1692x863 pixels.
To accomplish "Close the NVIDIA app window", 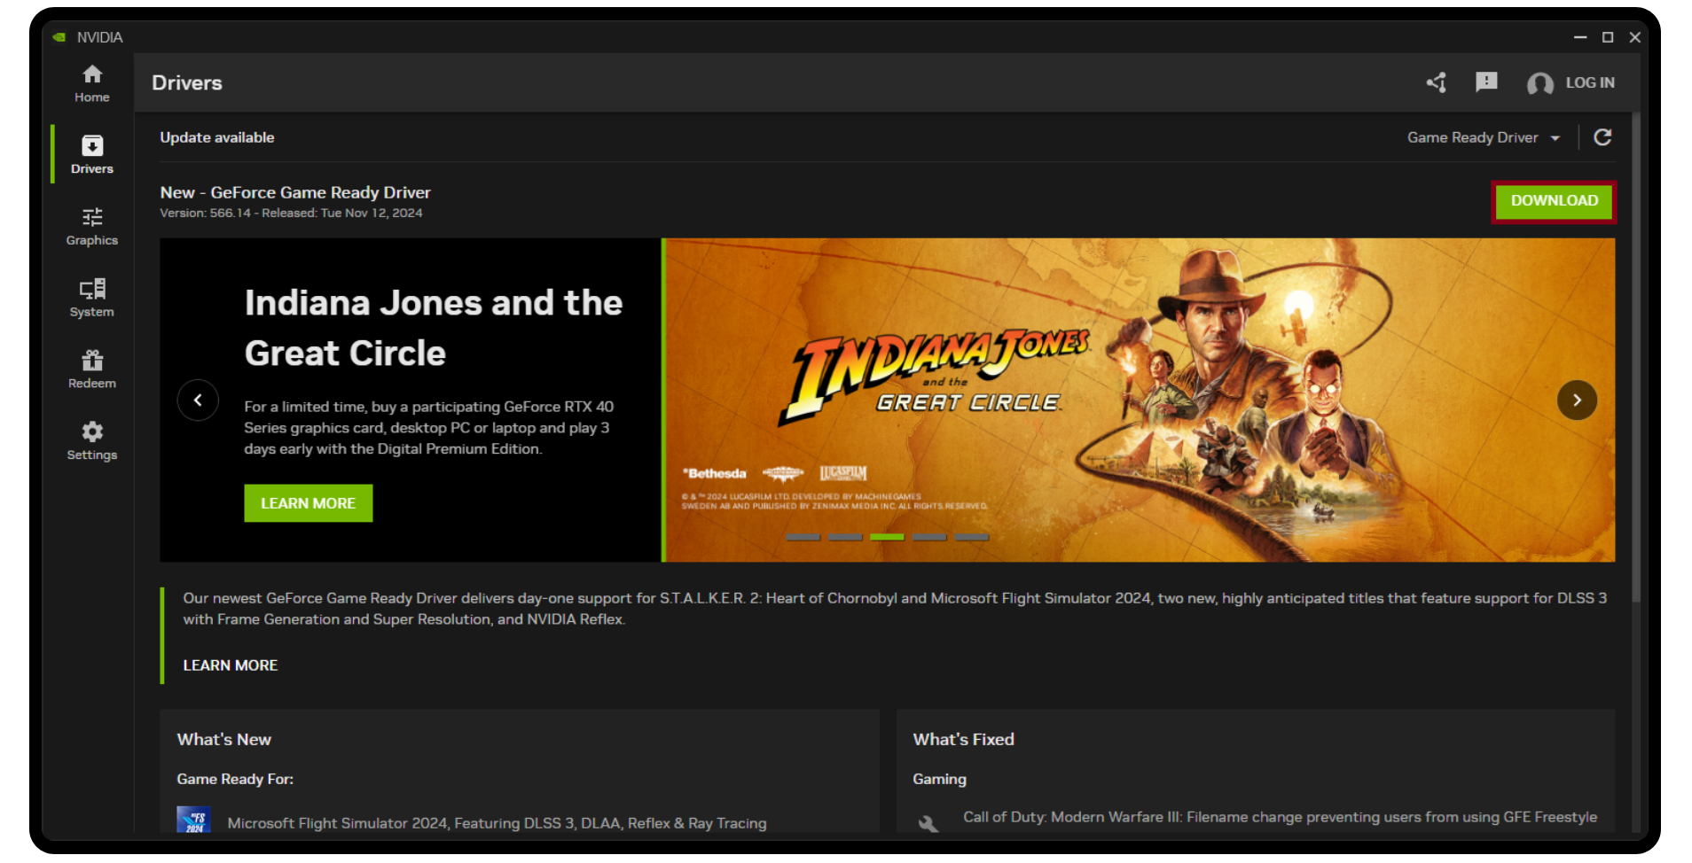I will tap(1634, 37).
